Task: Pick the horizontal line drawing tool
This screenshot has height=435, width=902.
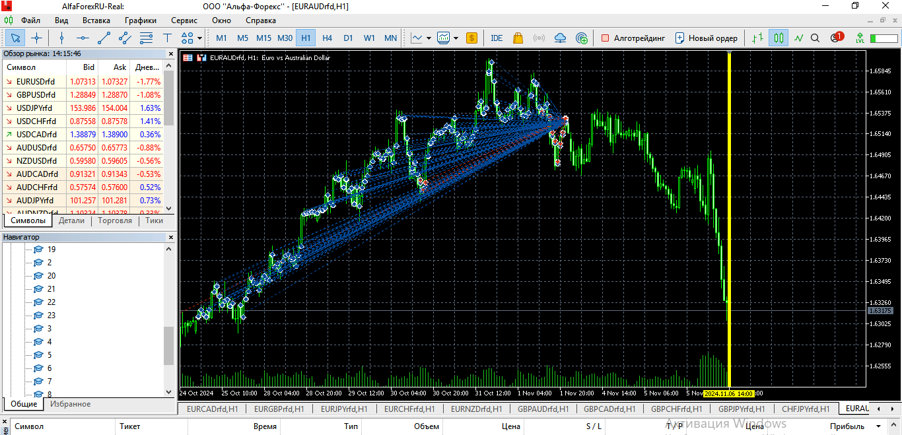Action: click(83, 38)
